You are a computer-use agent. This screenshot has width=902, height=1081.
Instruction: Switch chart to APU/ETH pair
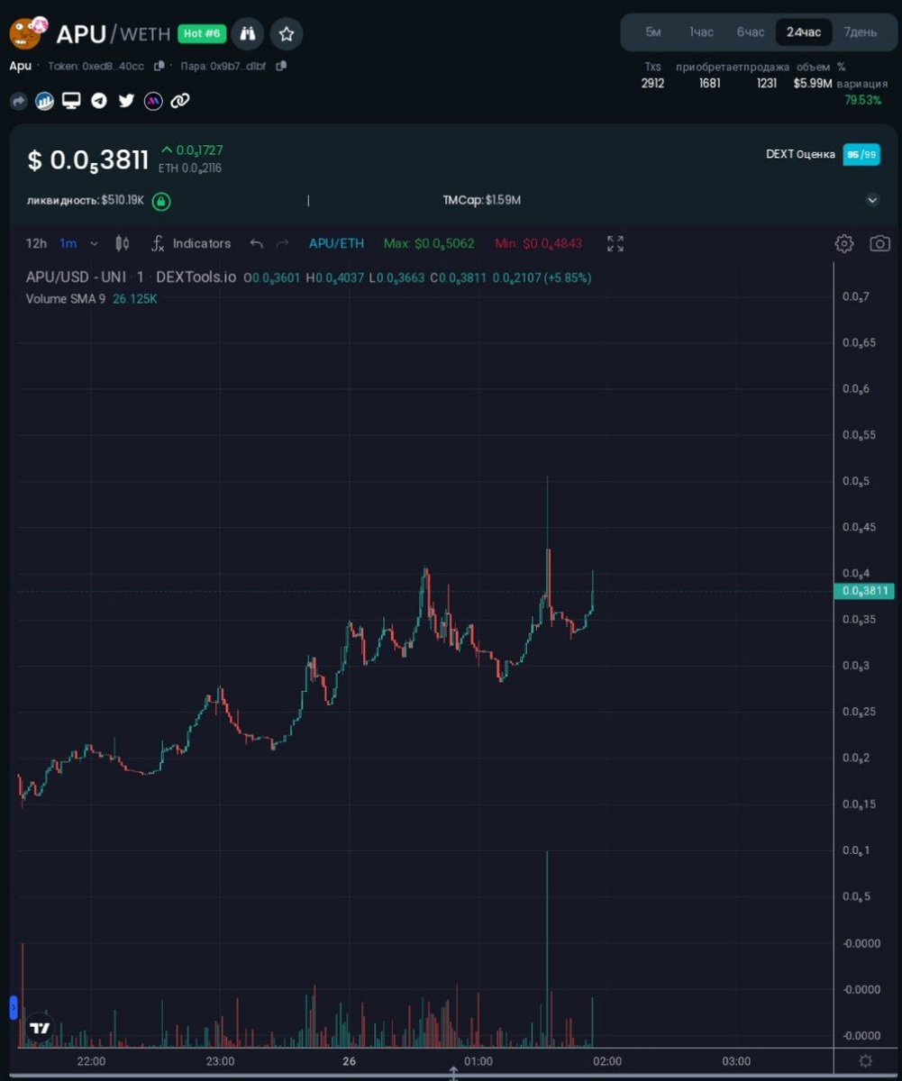[335, 243]
